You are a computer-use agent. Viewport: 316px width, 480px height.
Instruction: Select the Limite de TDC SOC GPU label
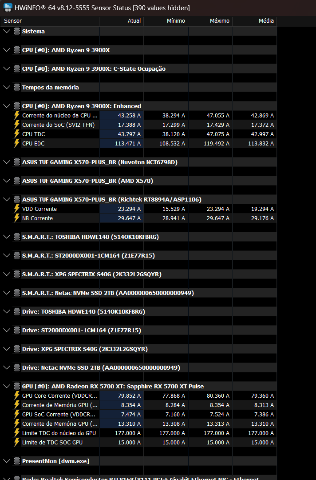[x=52, y=442]
